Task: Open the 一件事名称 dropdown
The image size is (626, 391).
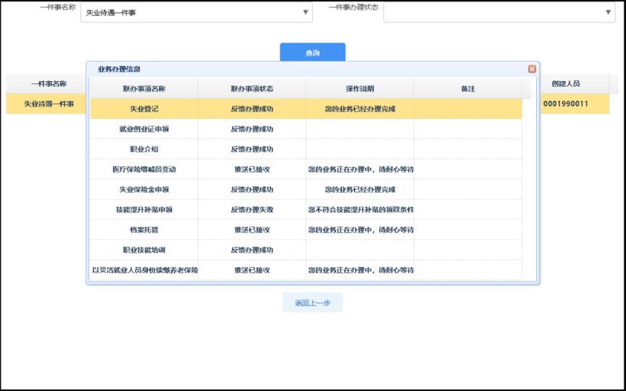Action: pyautogui.click(x=196, y=12)
